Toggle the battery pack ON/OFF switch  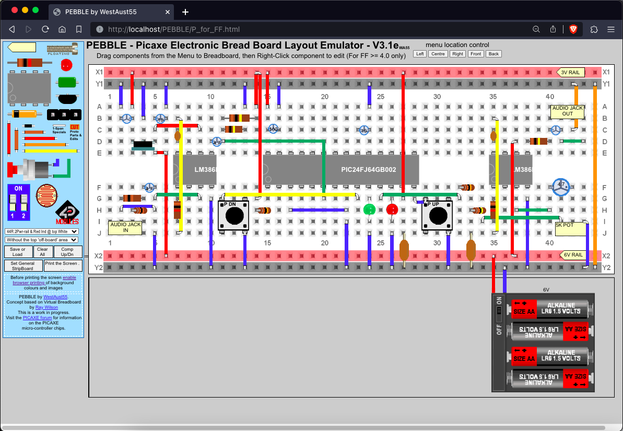pyautogui.click(x=499, y=310)
